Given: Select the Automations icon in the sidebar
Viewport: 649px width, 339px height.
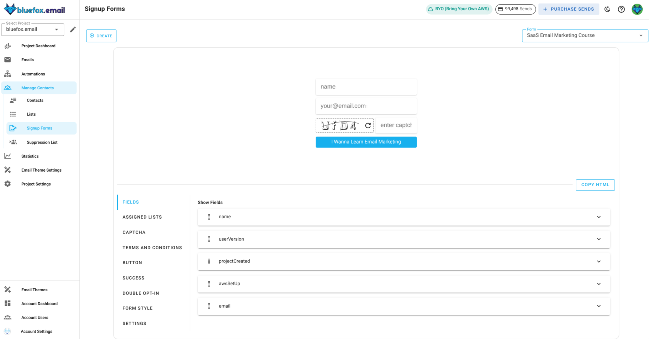Looking at the screenshot, I should point(7,74).
